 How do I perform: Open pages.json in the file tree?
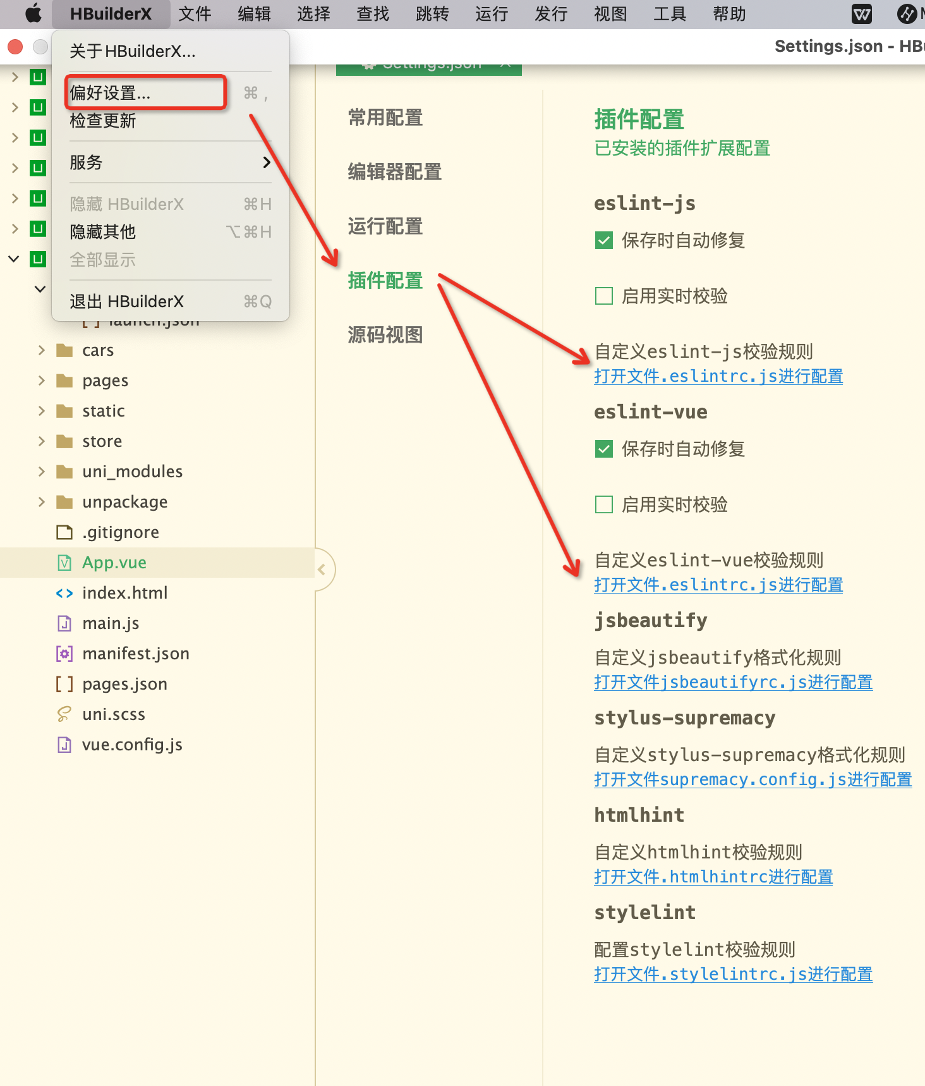pyautogui.click(x=125, y=684)
